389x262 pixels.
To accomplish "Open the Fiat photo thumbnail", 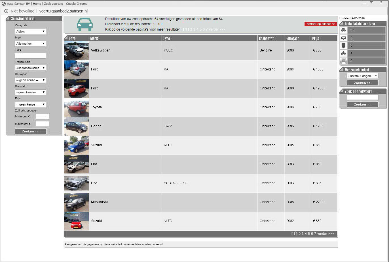I will coord(76,164).
